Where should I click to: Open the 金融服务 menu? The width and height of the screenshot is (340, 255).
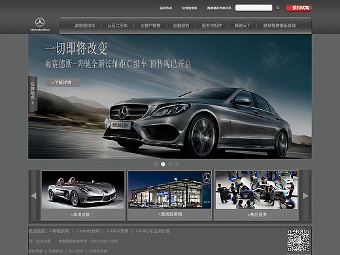(x=181, y=25)
